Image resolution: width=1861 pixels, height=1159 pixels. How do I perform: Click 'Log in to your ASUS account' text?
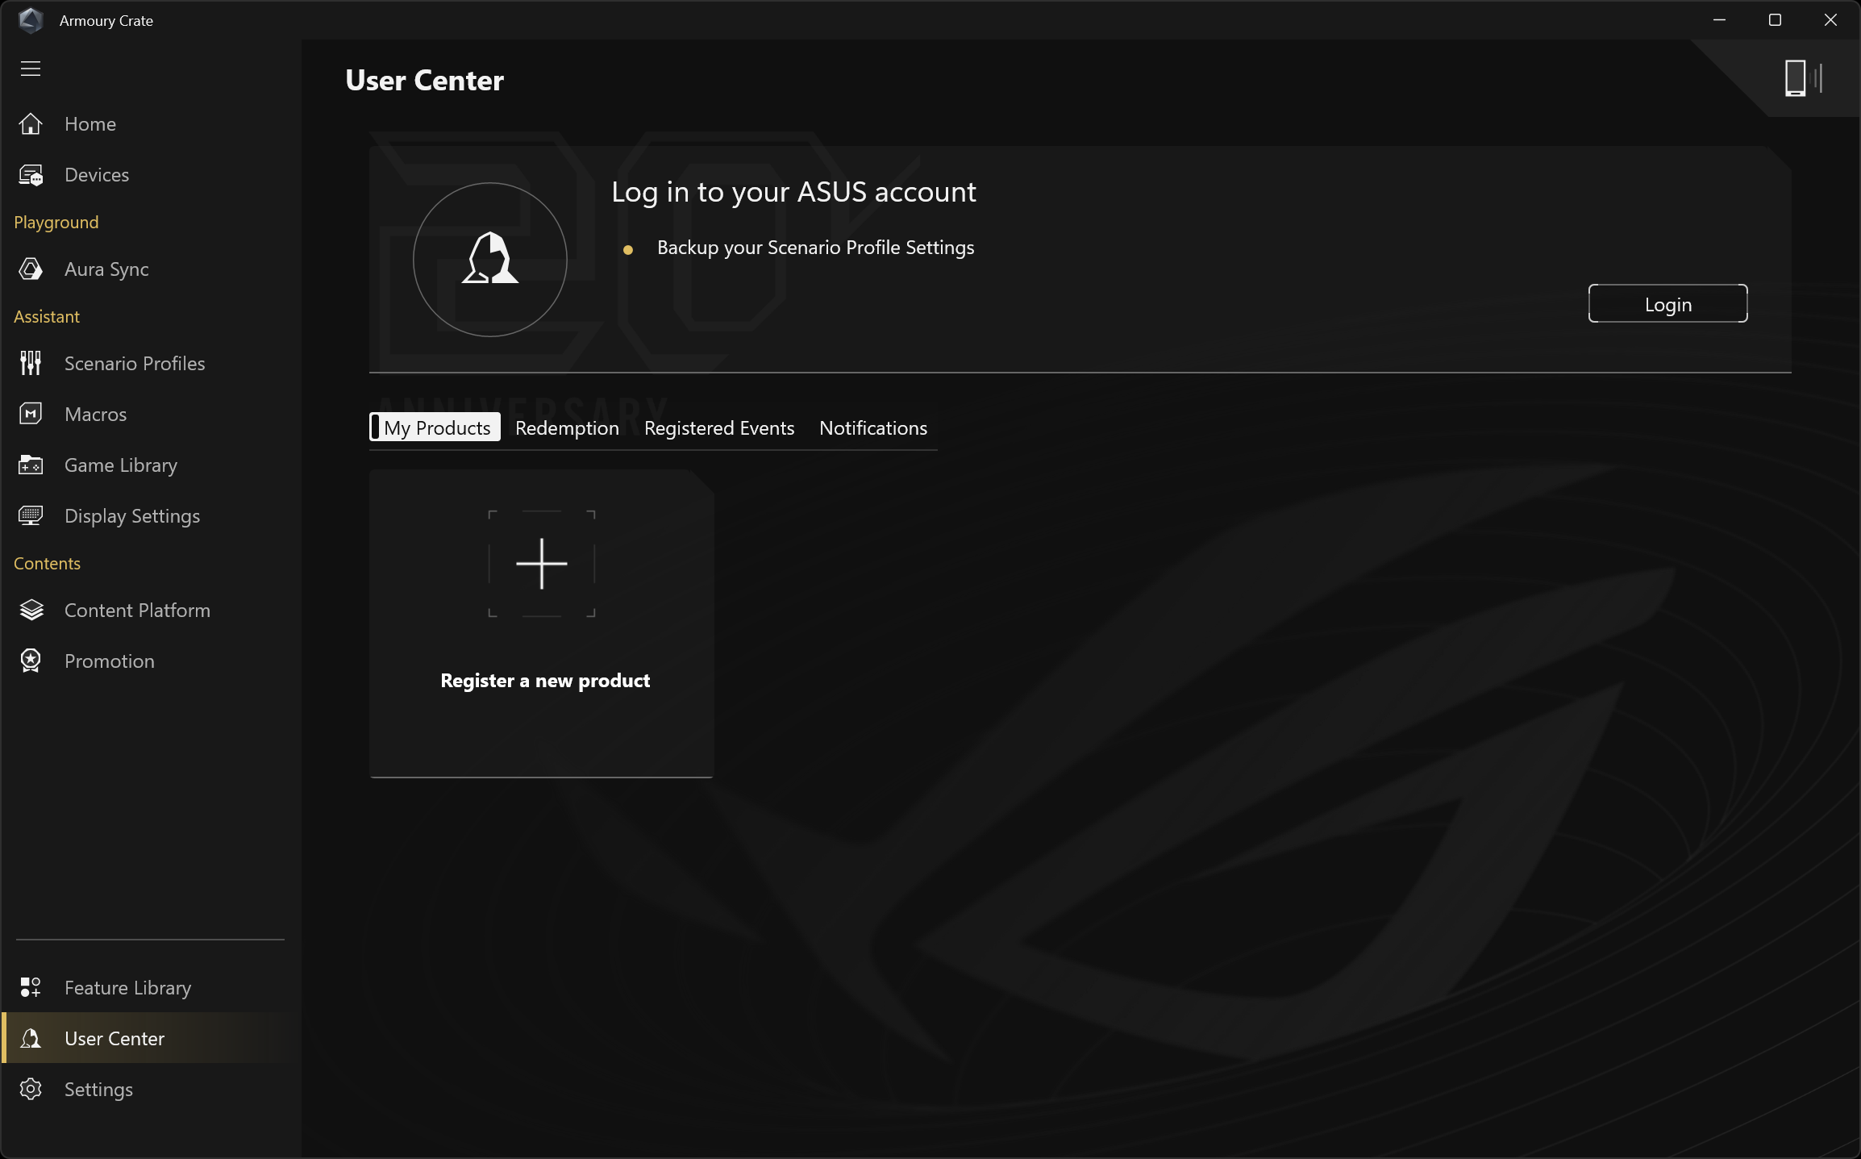793,192
